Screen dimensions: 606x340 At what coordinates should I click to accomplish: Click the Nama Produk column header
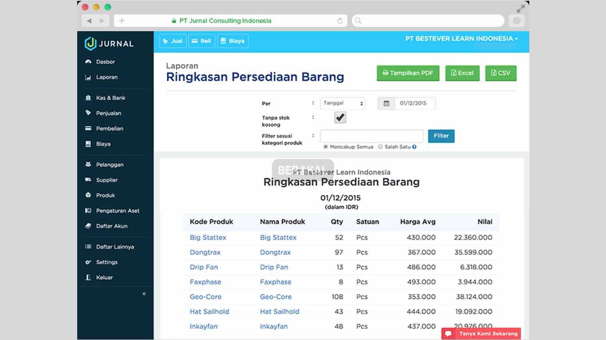(x=283, y=222)
